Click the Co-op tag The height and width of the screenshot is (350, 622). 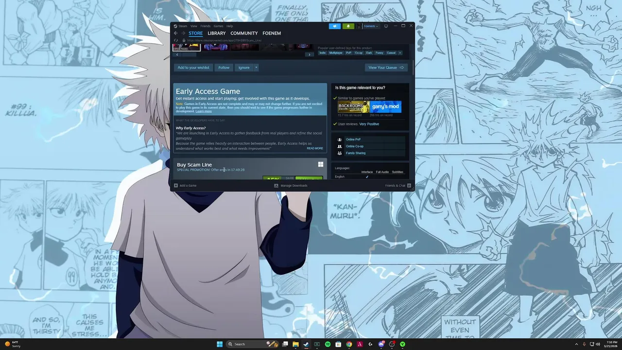click(359, 53)
